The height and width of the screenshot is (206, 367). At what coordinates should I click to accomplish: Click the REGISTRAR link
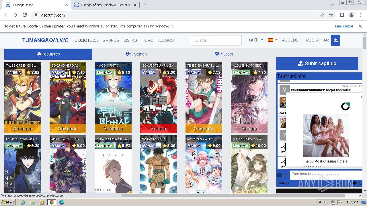(317, 40)
